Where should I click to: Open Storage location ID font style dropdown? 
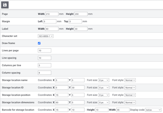(130, 87)
